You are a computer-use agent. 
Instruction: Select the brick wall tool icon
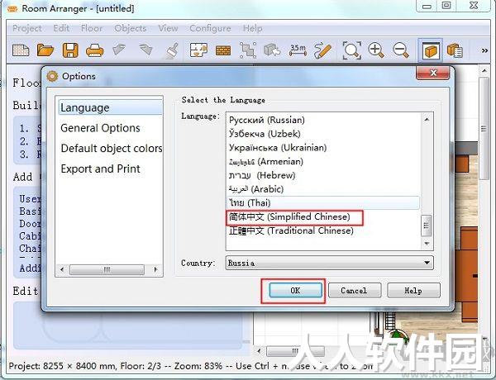click(223, 50)
